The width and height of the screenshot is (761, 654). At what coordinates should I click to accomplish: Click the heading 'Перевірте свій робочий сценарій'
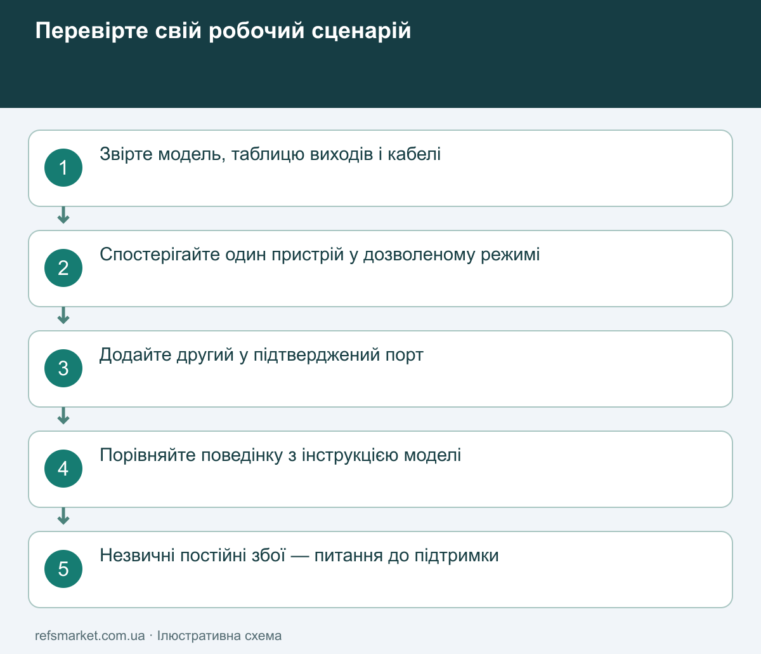pos(223,30)
